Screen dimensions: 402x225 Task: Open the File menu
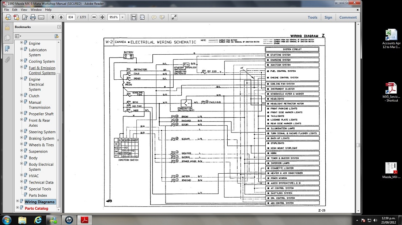coord(7,10)
